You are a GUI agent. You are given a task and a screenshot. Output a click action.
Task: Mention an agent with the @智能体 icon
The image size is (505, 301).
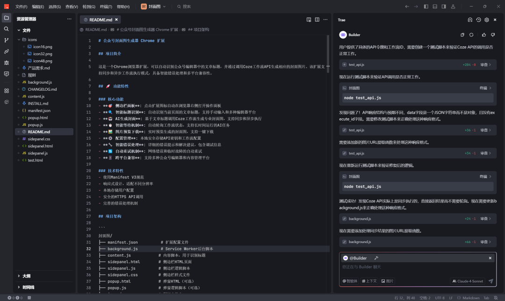point(350,281)
